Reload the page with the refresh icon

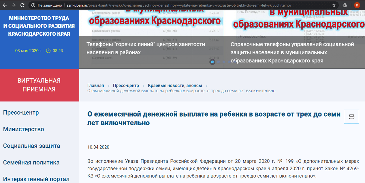[x=22, y=5]
